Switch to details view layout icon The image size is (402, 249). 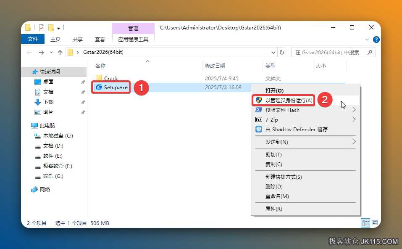point(365,223)
